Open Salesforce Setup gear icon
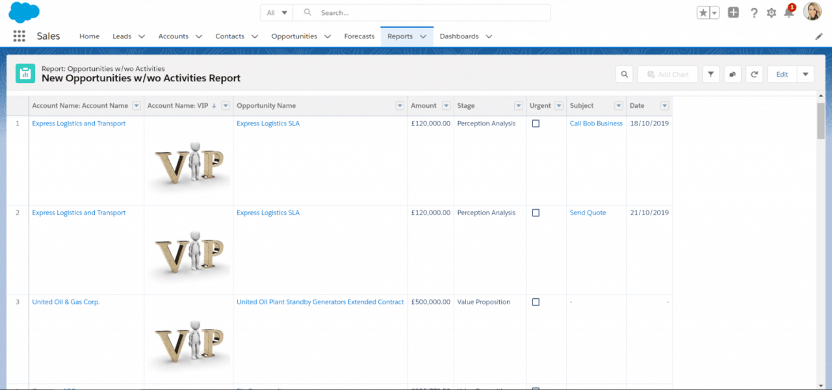Image resolution: width=832 pixels, height=390 pixels. click(771, 12)
